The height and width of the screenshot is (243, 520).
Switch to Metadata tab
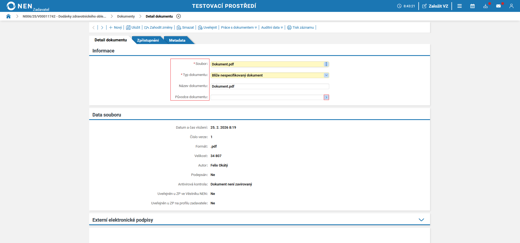(177, 40)
